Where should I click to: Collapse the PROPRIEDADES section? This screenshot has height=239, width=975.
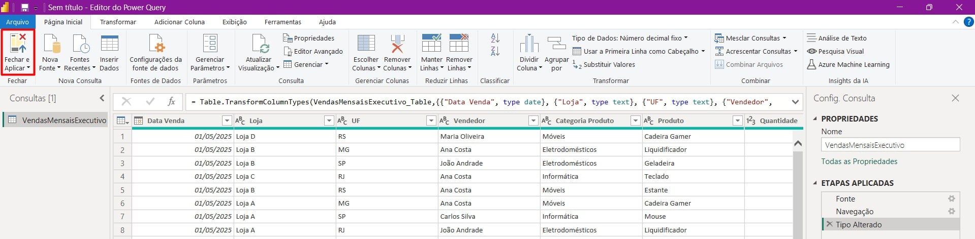tap(815, 118)
